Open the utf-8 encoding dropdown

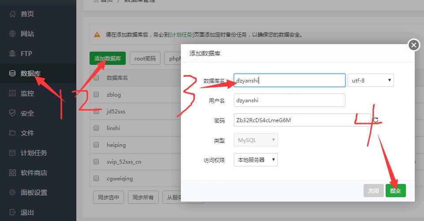tap(371, 80)
